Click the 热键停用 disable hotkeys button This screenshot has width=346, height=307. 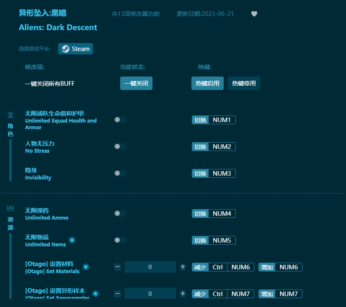pyautogui.click(x=243, y=83)
